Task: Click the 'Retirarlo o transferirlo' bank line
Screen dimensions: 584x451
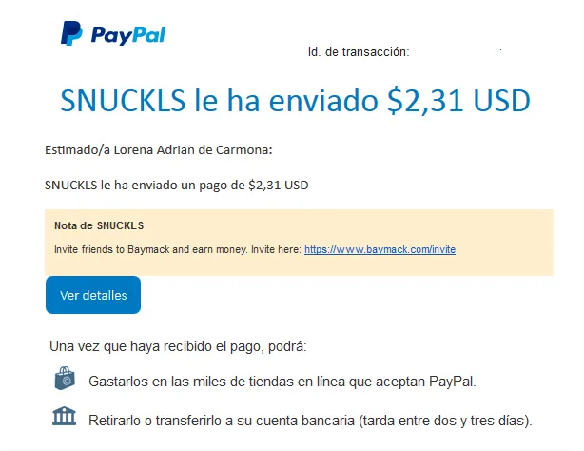Action: [310, 421]
